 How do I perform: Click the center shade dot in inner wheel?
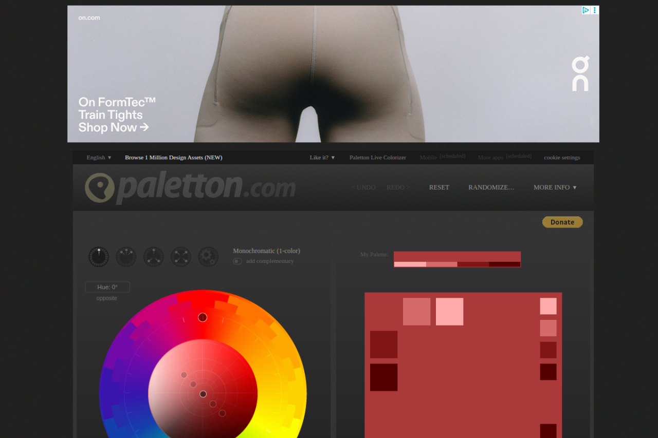pos(203,394)
